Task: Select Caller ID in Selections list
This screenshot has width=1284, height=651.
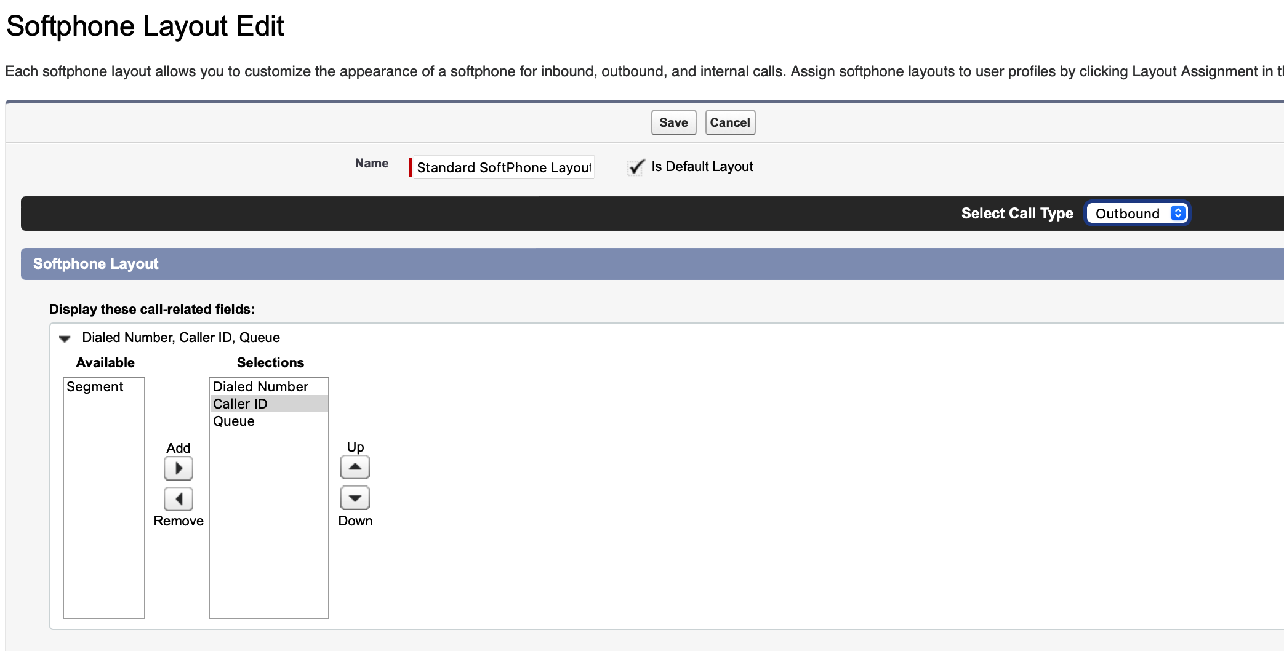Action: pyautogui.click(x=269, y=404)
